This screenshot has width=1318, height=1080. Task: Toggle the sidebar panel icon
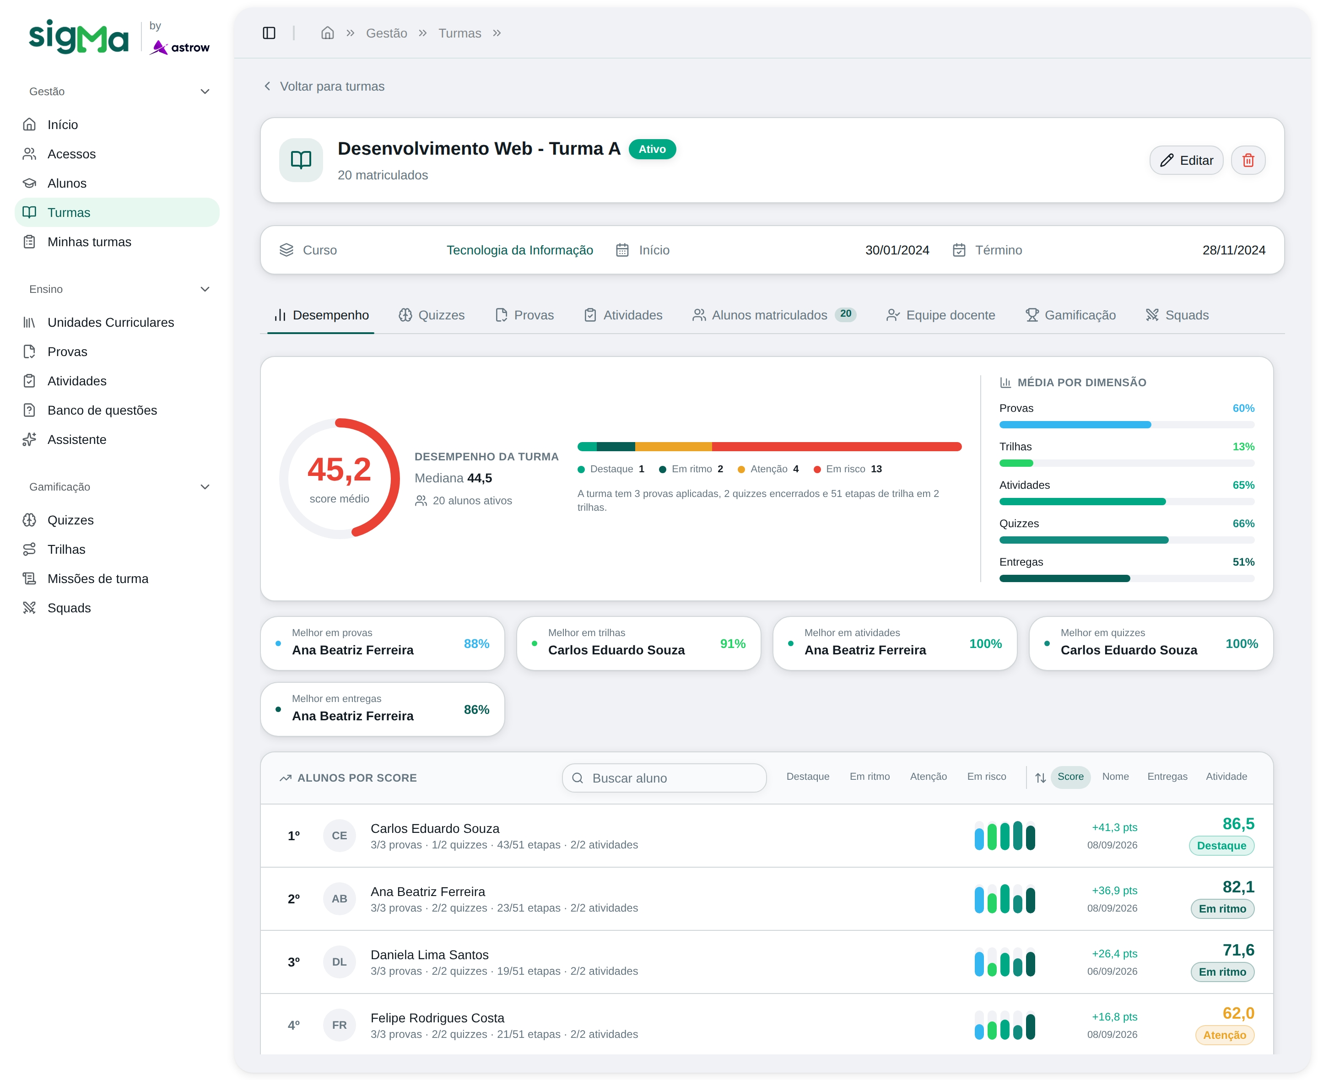click(269, 33)
